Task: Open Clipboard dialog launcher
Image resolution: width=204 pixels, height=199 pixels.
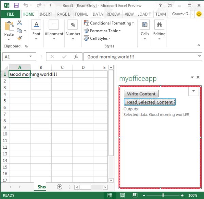Action: pos(26,46)
